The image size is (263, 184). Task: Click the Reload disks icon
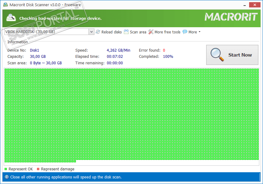[98, 32]
